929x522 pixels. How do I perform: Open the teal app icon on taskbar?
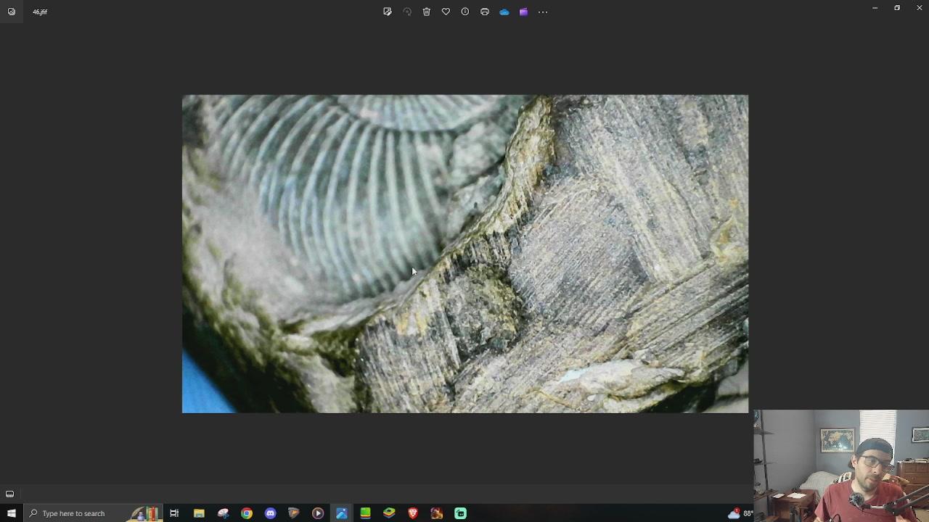[x=460, y=513]
